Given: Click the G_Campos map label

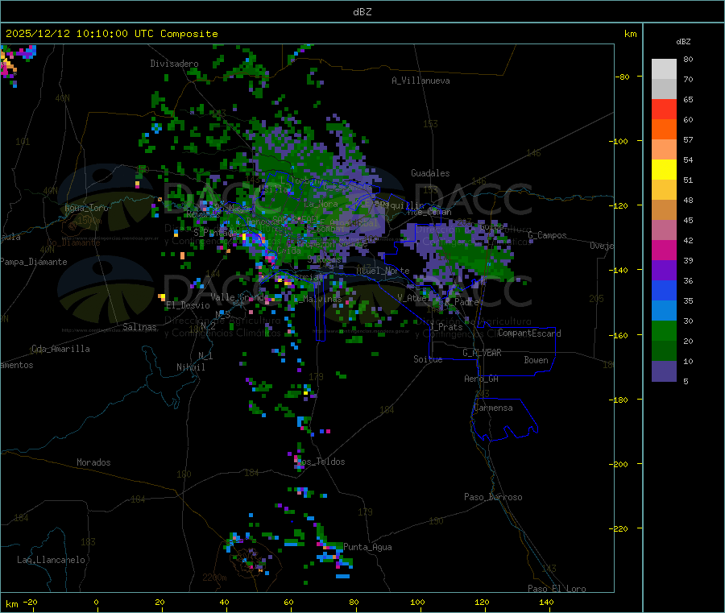Looking at the screenshot, I should point(548,235).
